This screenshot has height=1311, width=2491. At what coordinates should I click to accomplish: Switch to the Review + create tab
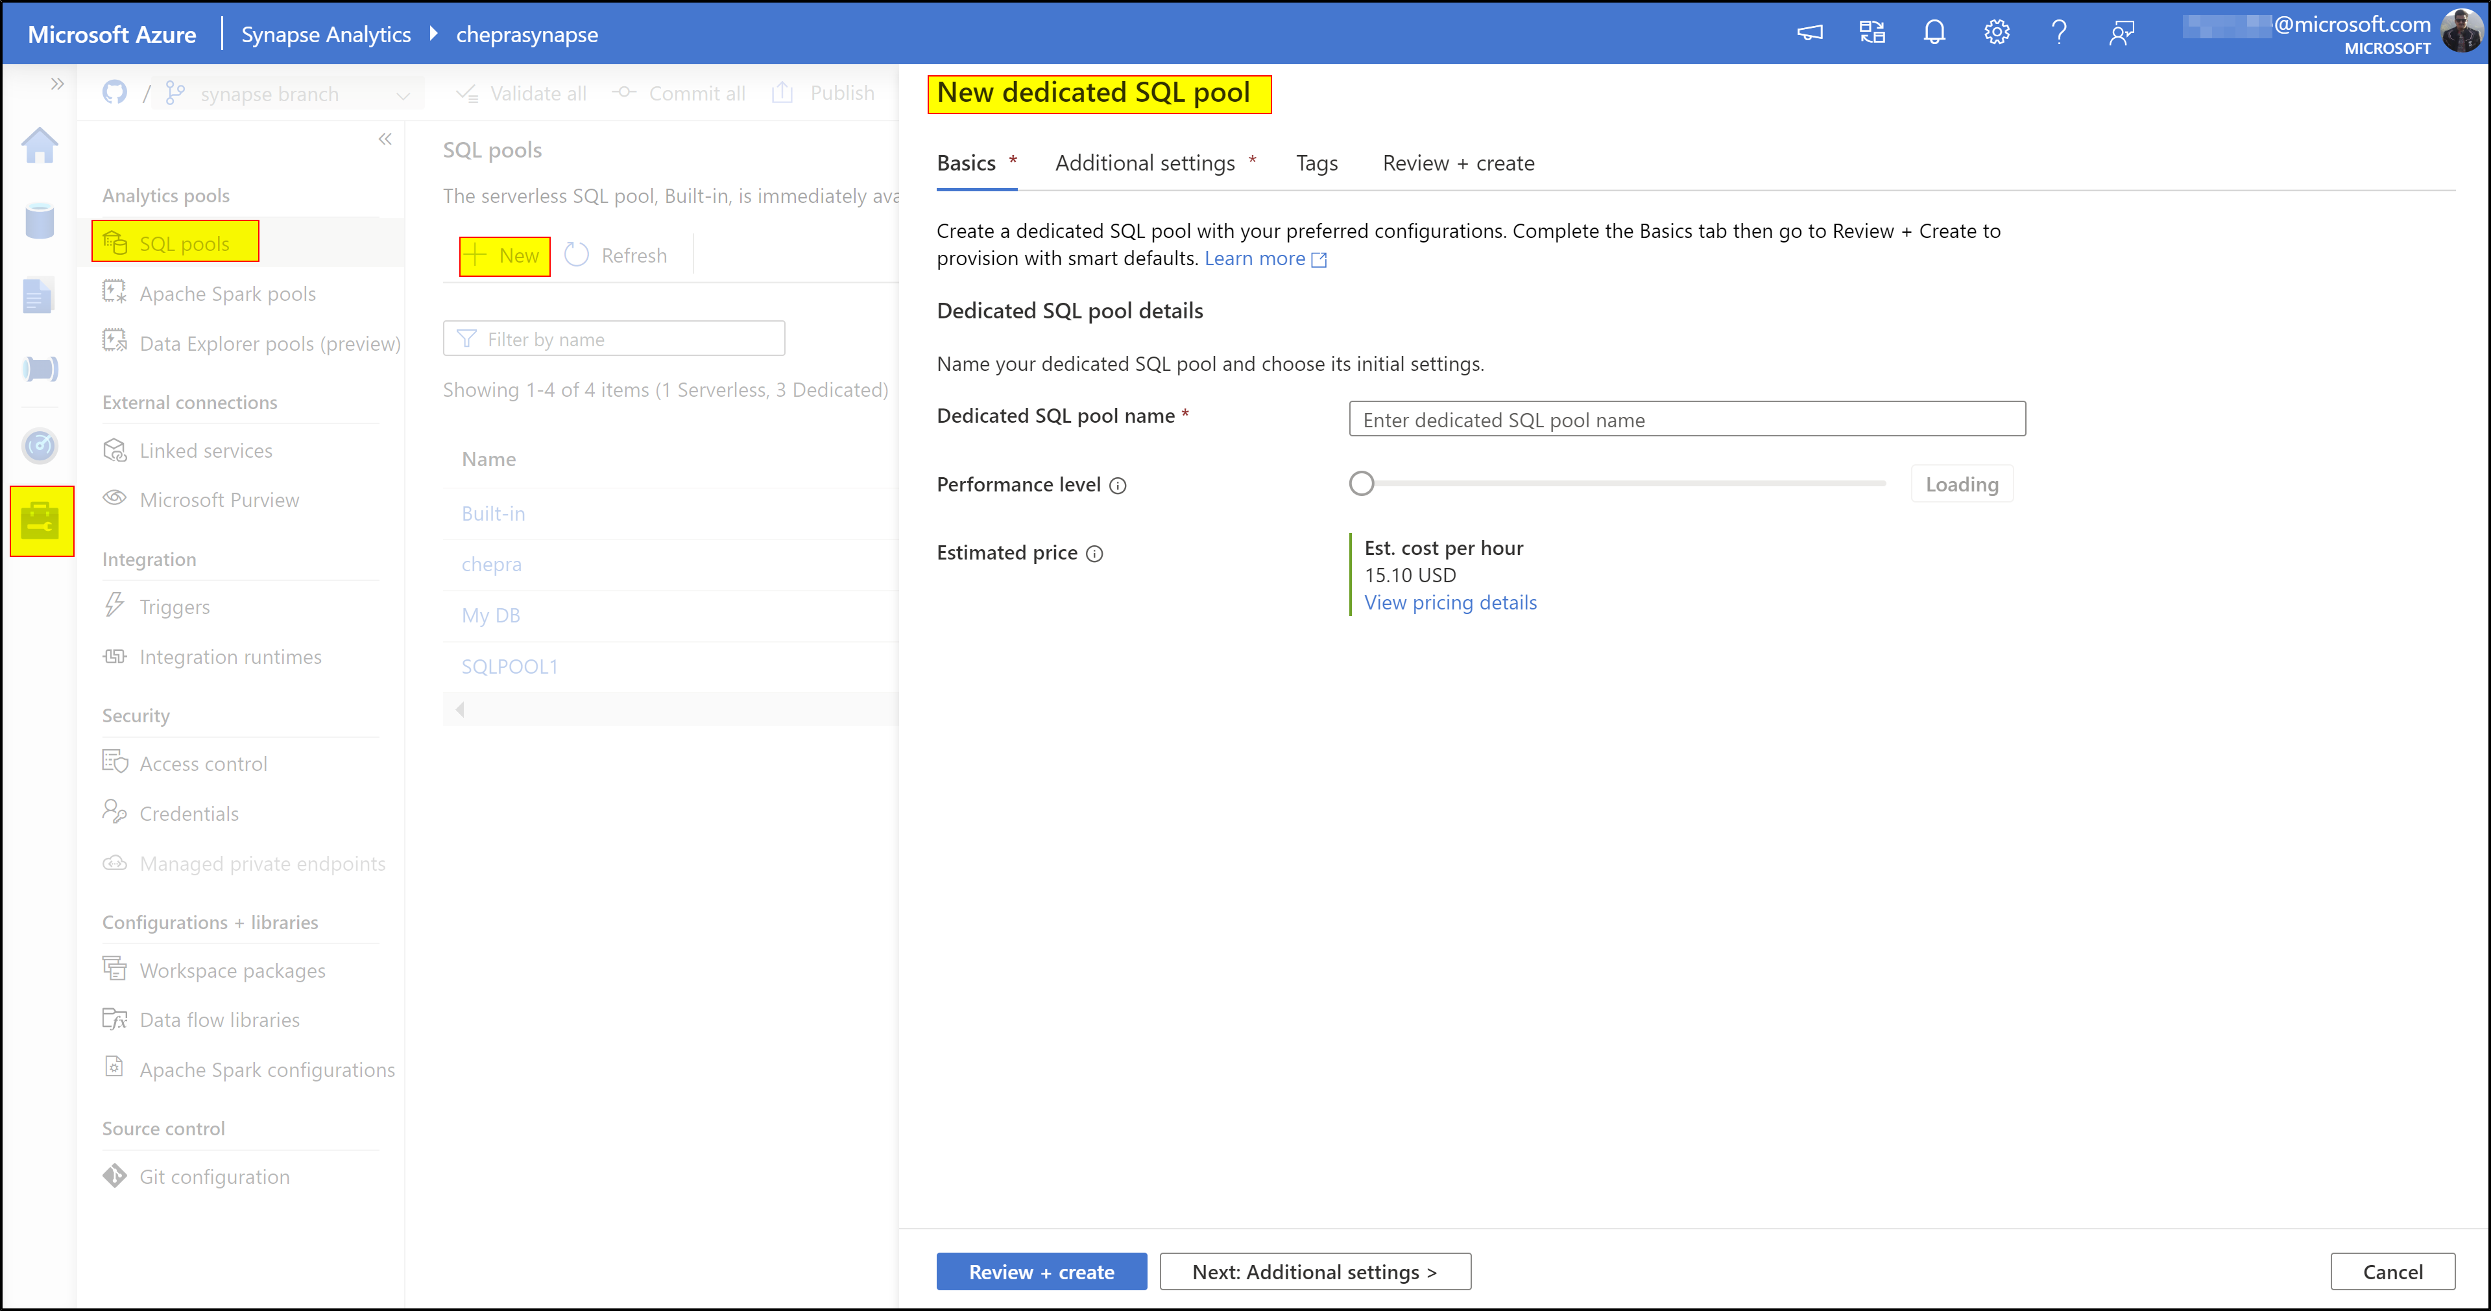pyautogui.click(x=1458, y=163)
